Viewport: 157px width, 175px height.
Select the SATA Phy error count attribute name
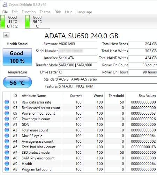[38, 158]
